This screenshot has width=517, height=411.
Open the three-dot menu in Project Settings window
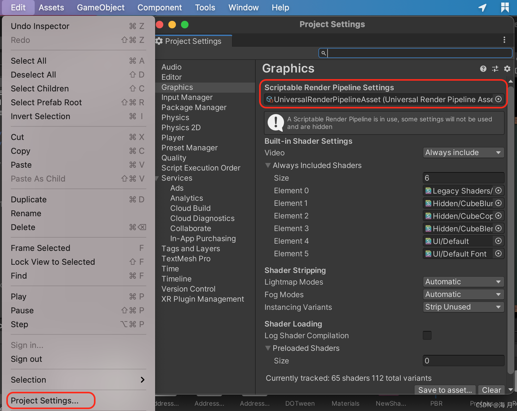click(504, 40)
